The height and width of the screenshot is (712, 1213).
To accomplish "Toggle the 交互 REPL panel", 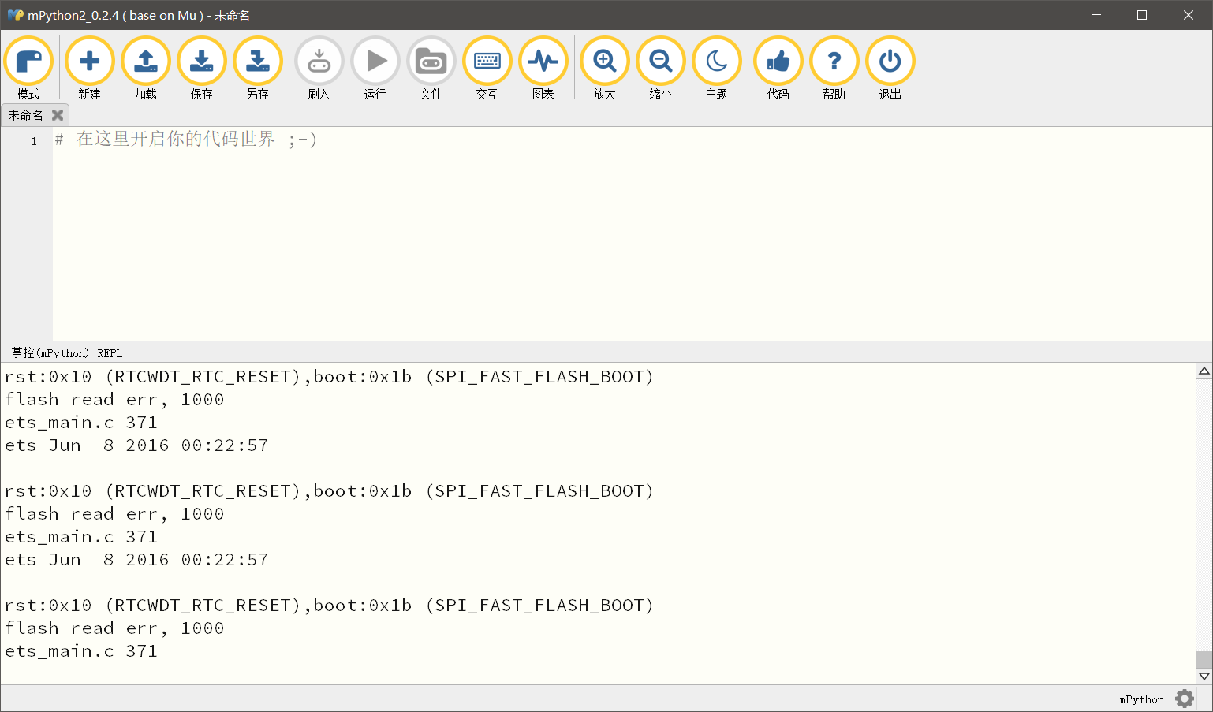I will pos(487,69).
